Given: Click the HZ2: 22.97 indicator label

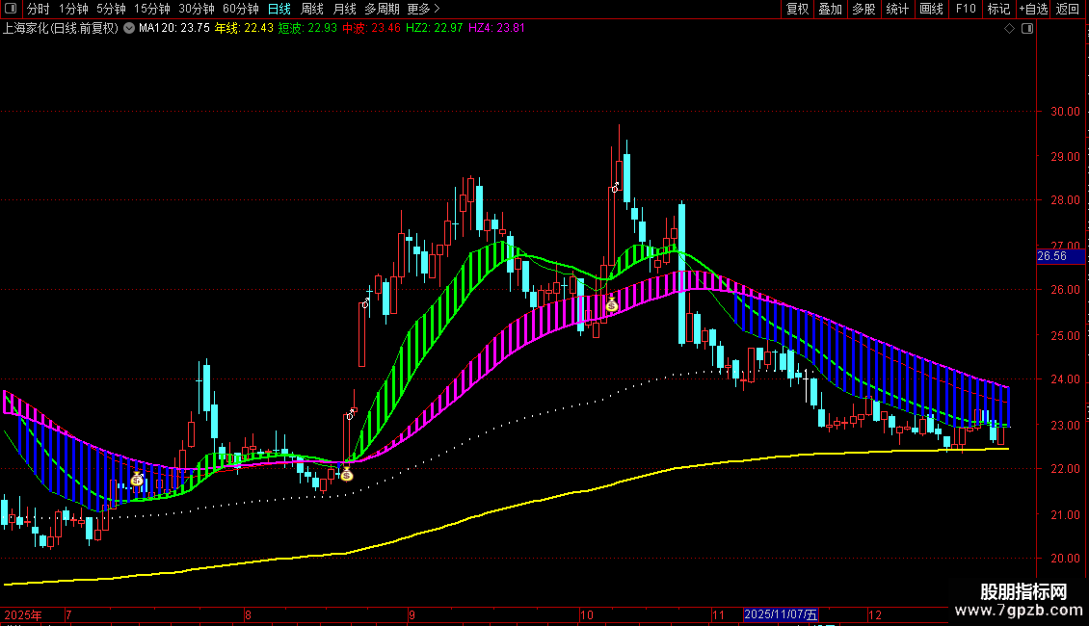Looking at the screenshot, I should 434,28.
